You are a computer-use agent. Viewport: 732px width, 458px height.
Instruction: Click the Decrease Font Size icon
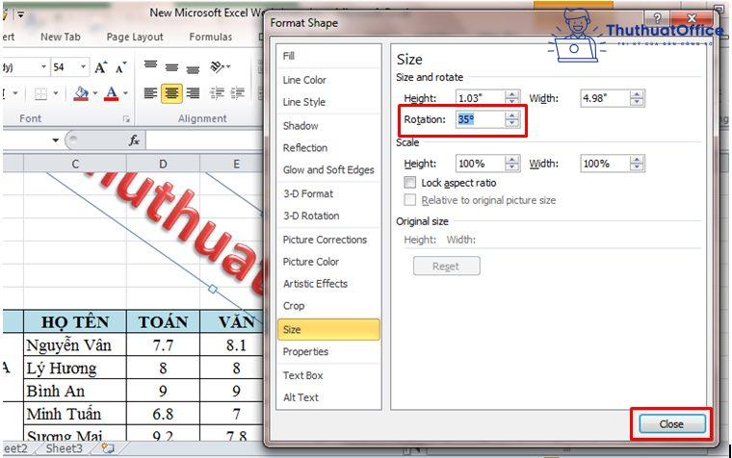click(120, 68)
